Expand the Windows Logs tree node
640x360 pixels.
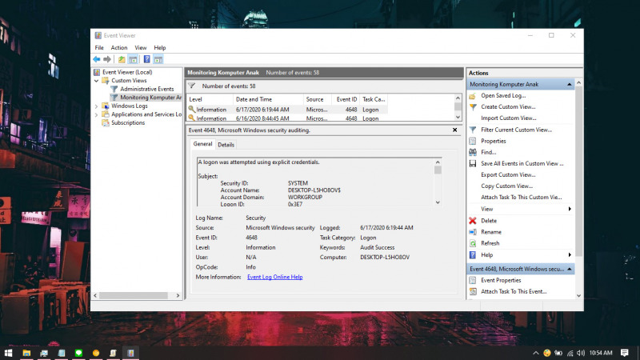97,106
